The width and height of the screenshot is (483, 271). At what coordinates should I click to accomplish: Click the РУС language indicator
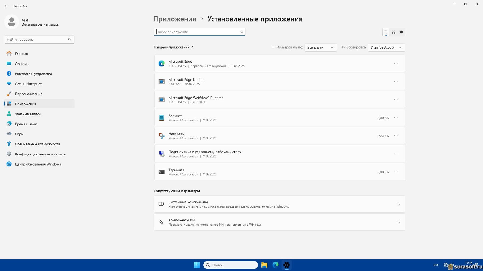pyautogui.click(x=436, y=265)
